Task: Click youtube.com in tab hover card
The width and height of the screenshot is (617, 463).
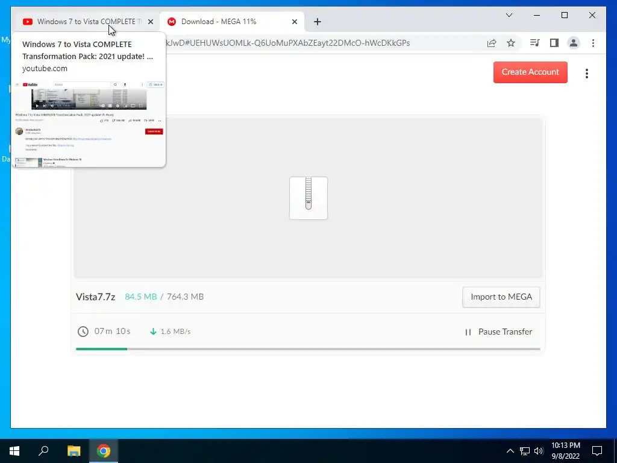Action: tap(45, 69)
